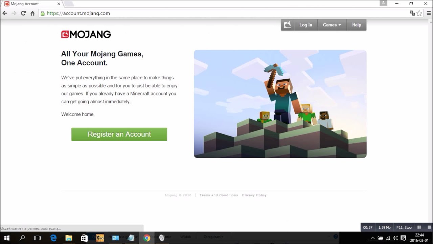Pause the screen recording

pyautogui.click(x=419, y=227)
